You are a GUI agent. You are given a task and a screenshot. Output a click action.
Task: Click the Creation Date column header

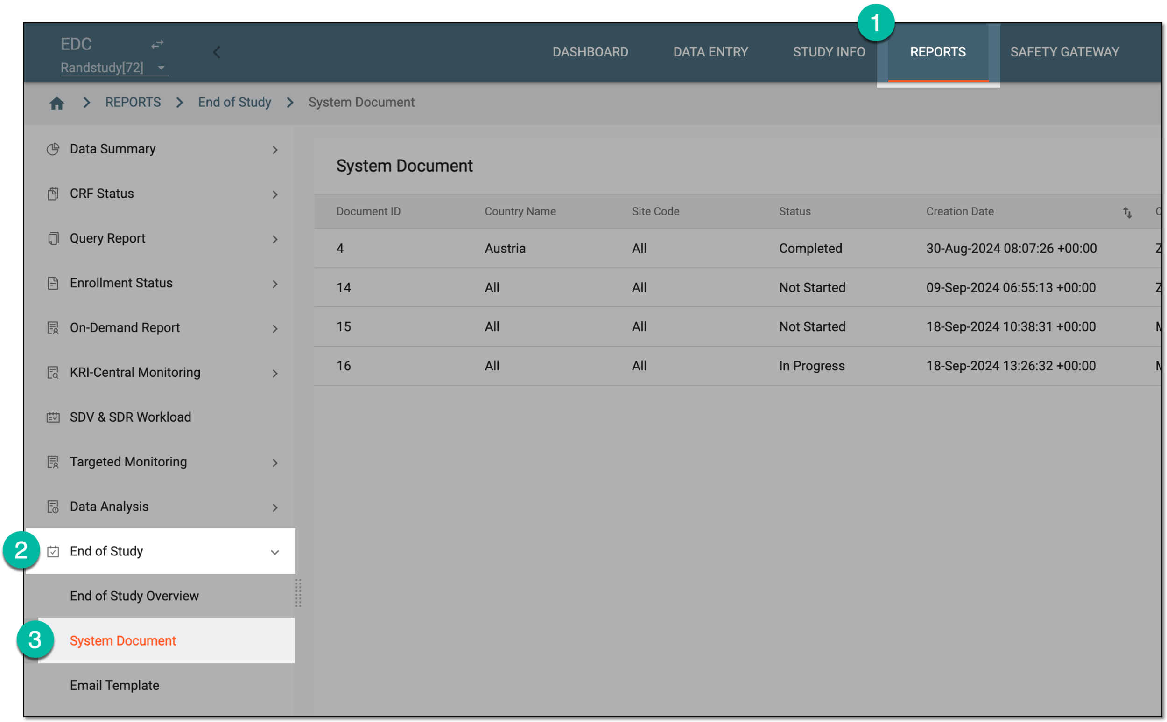click(960, 212)
